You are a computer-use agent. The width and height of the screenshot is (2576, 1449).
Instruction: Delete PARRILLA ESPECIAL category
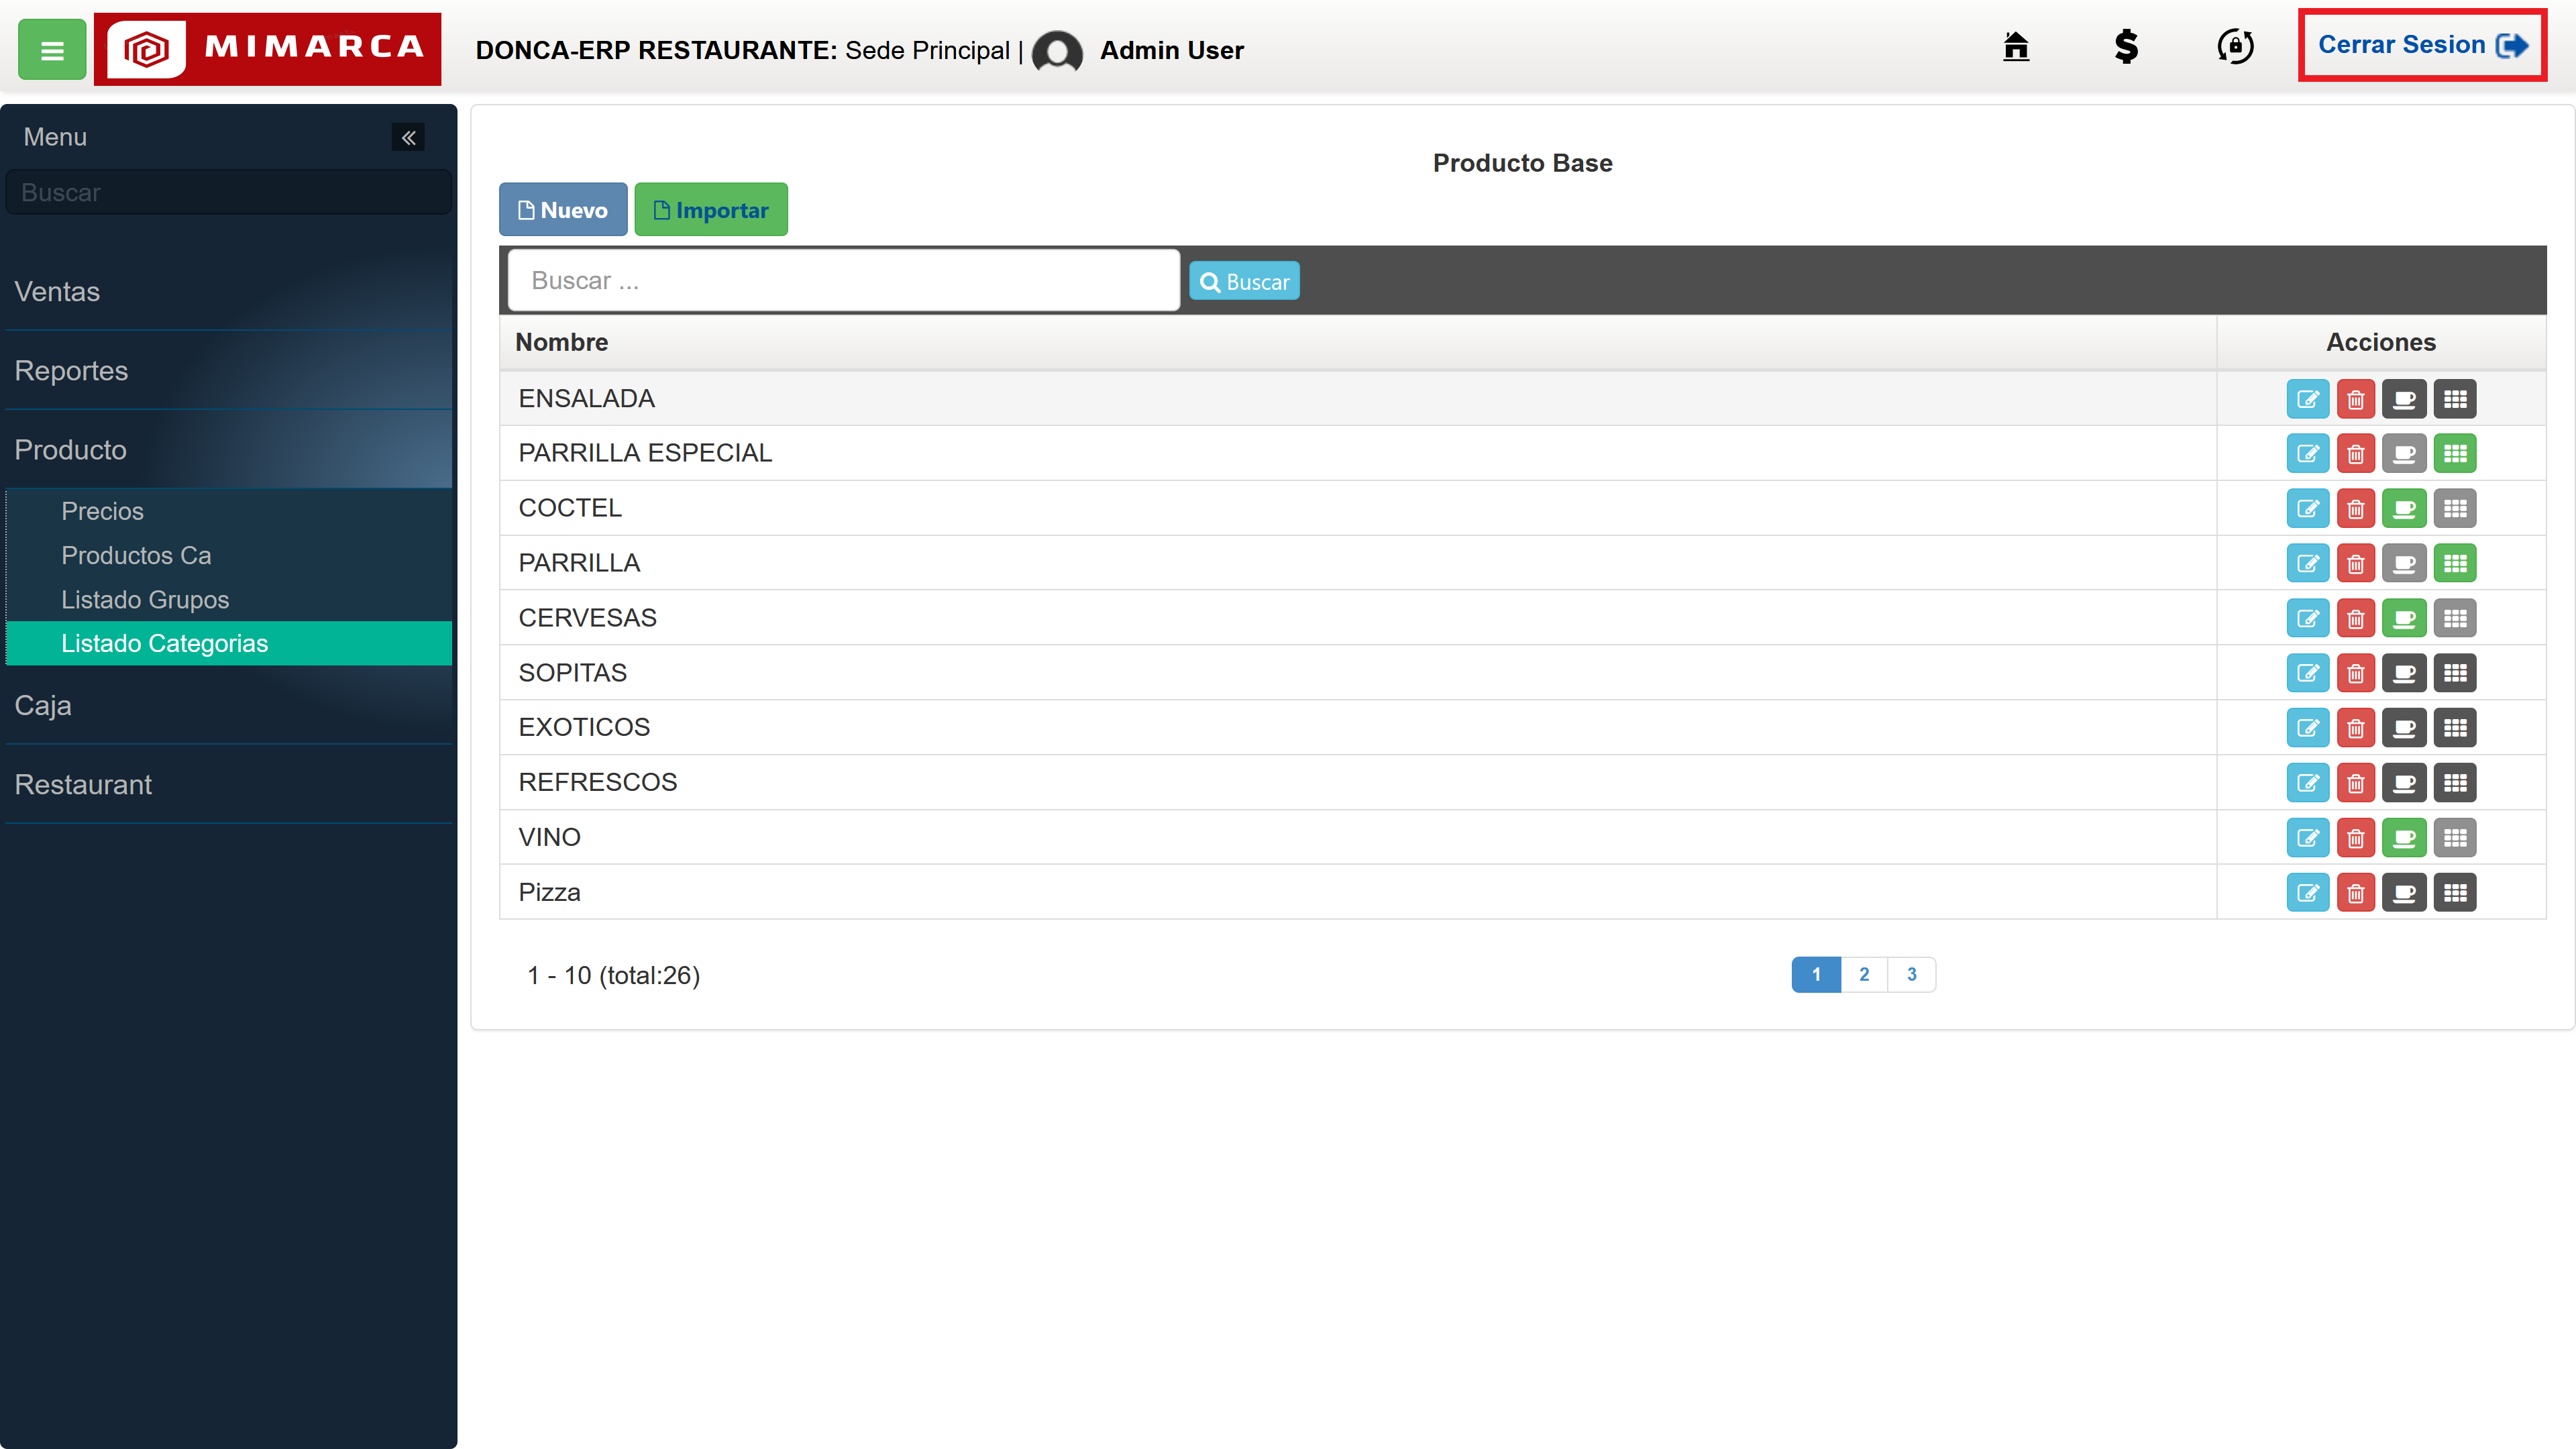[x=2356, y=454]
